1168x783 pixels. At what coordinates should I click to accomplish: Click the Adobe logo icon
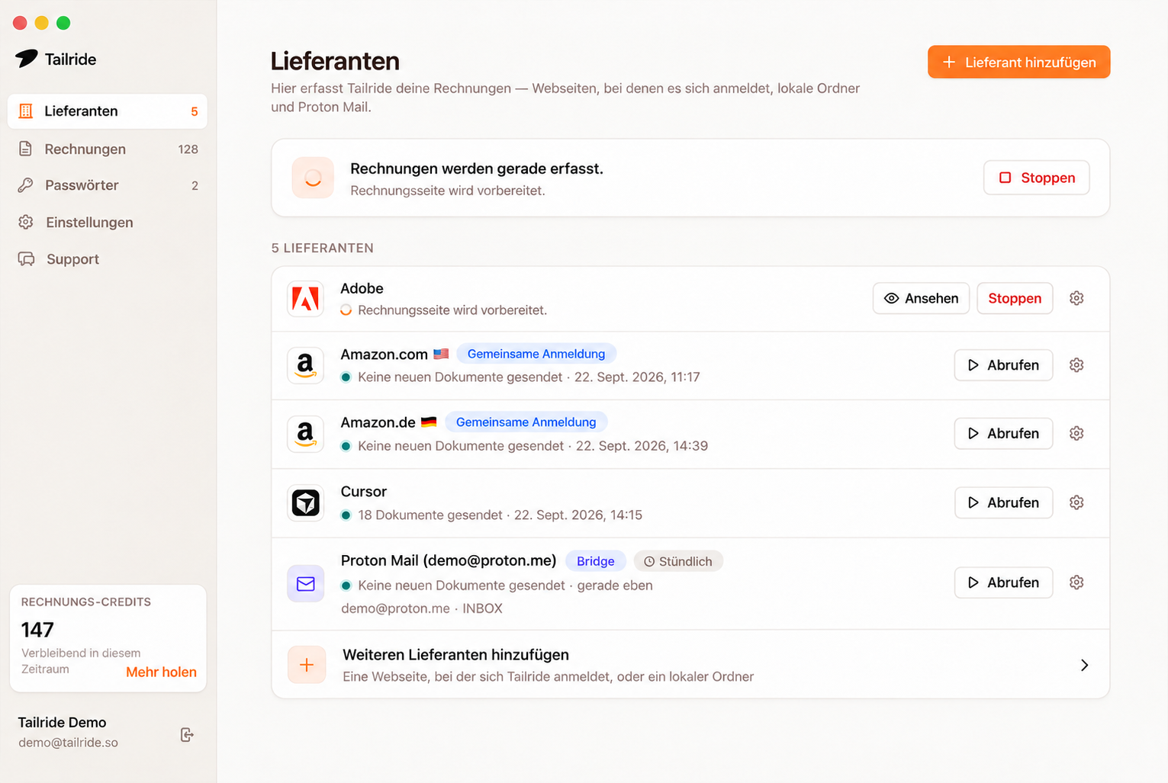[x=306, y=299]
